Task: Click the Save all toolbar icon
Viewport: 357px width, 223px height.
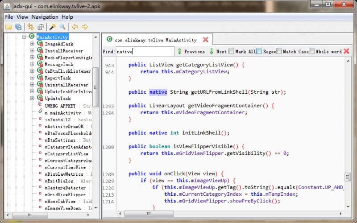Action: coord(18,27)
